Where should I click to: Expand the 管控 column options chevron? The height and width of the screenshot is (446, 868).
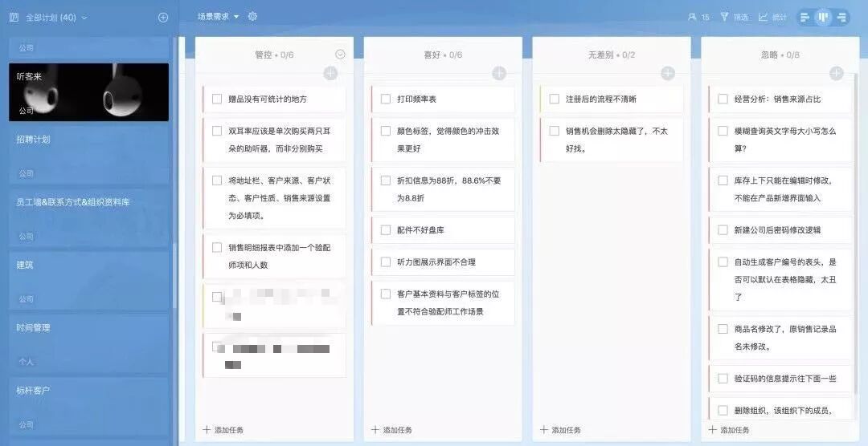pos(341,55)
